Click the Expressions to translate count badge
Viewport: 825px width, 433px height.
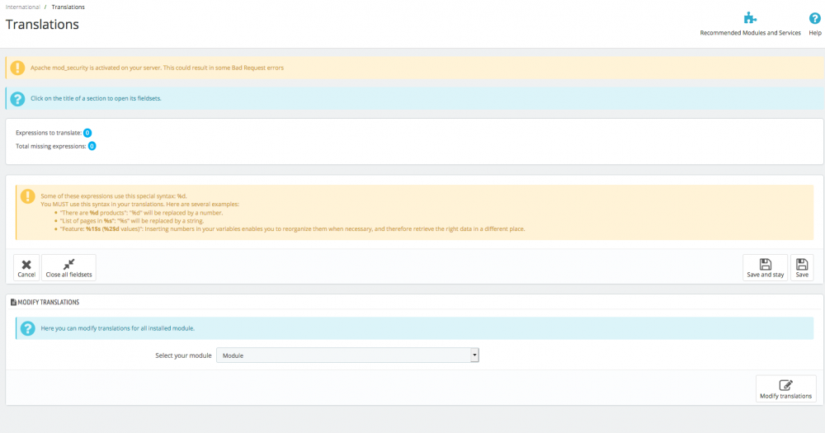(x=87, y=133)
